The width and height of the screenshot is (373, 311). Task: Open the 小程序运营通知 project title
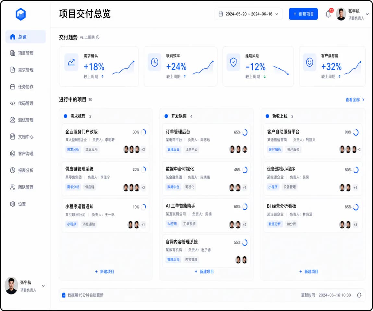coord(79,206)
